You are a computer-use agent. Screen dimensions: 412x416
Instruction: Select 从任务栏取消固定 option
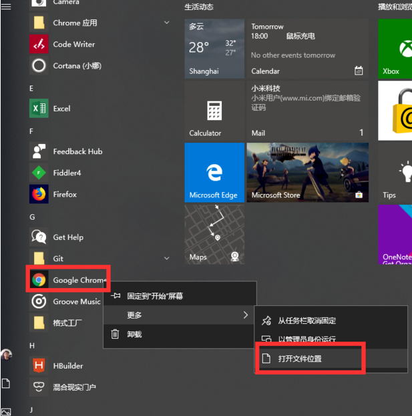[x=331, y=321]
